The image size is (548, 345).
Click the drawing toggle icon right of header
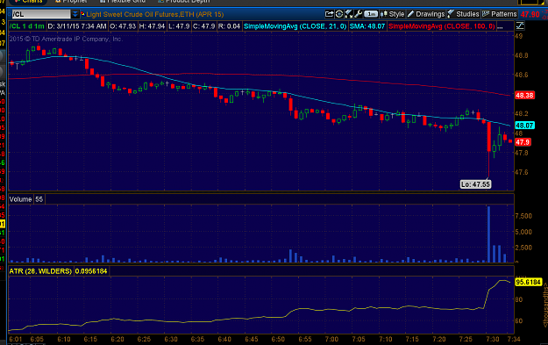[520, 25]
